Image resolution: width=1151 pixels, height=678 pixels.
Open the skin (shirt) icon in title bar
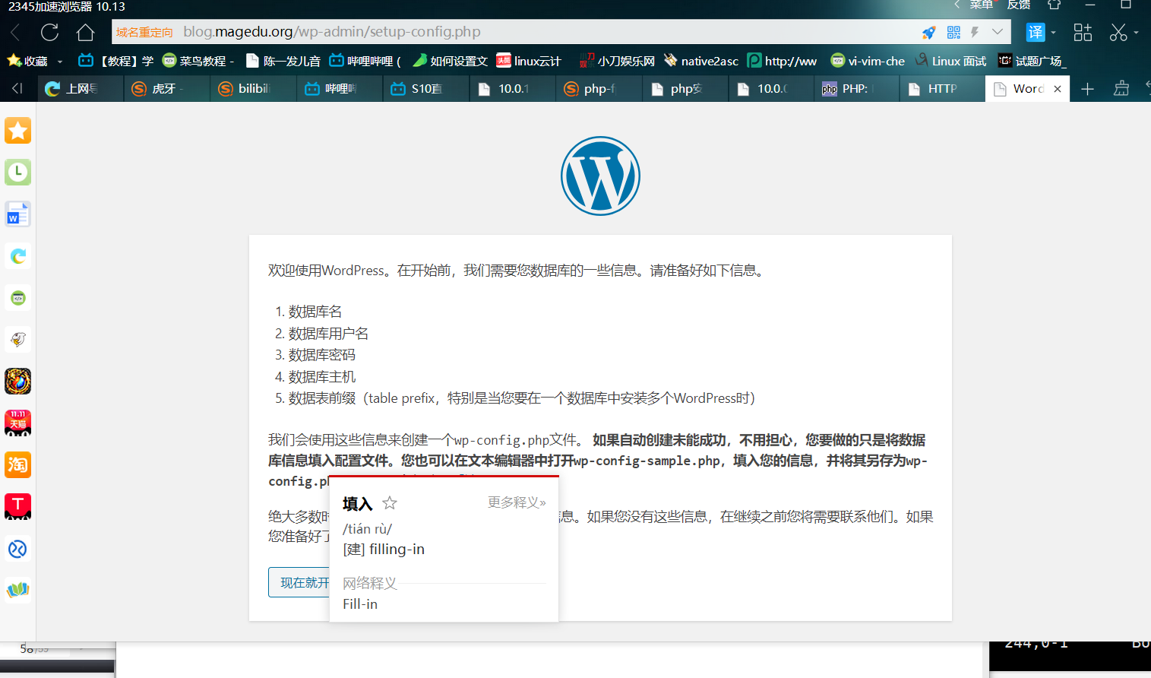click(1054, 5)
